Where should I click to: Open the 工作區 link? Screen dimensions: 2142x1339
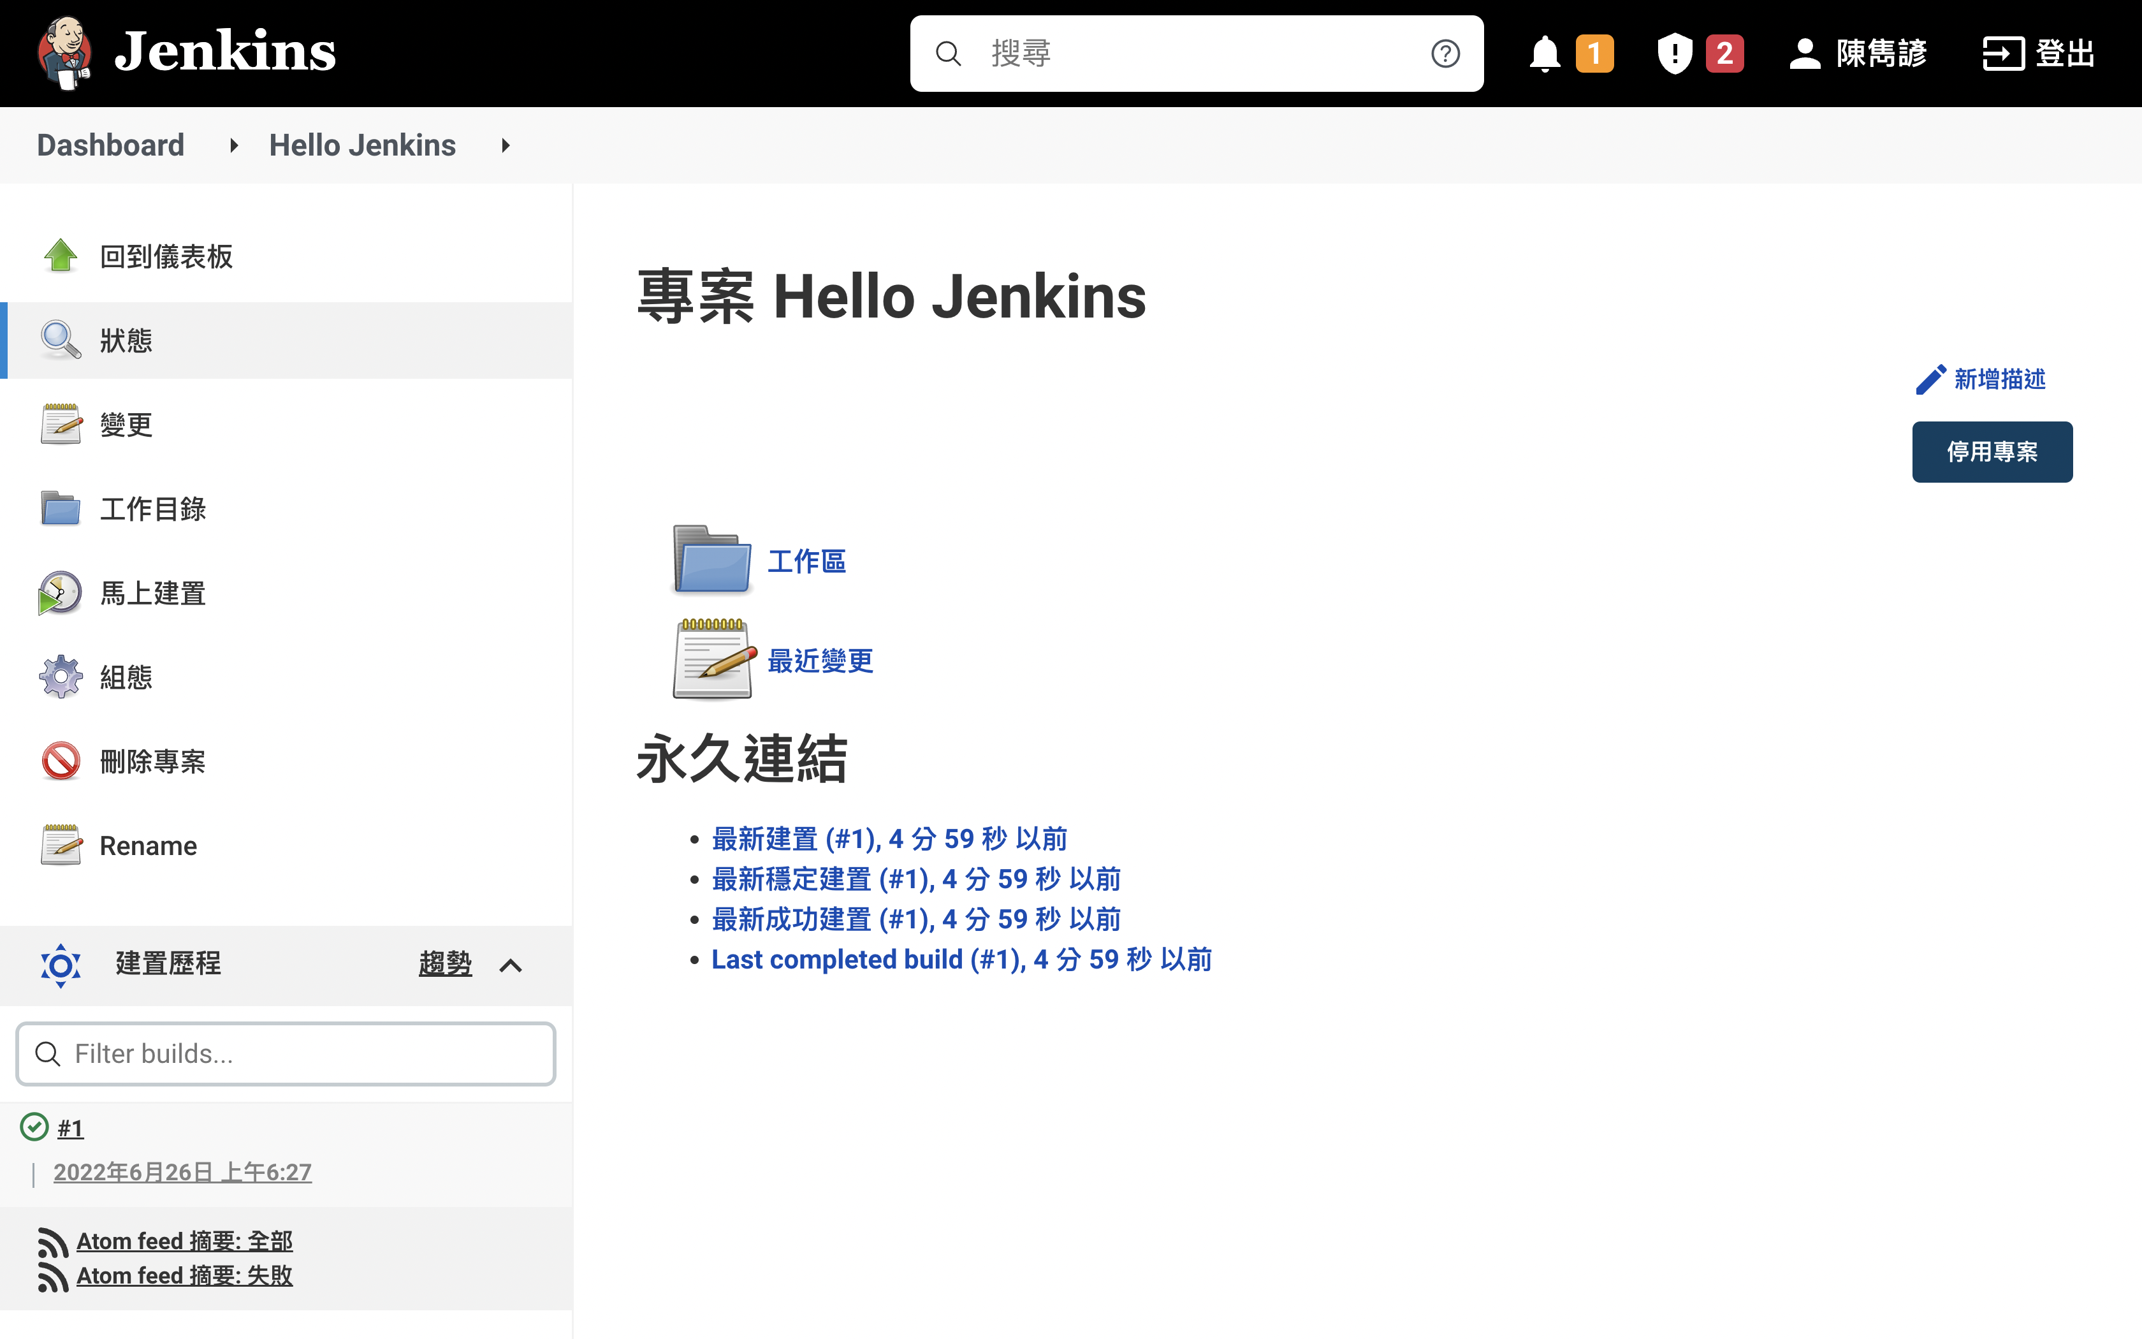pyautogui.click(x=806, y=560)
